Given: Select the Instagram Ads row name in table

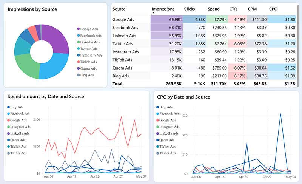Looking at the screenshot, I should (126, 52).
